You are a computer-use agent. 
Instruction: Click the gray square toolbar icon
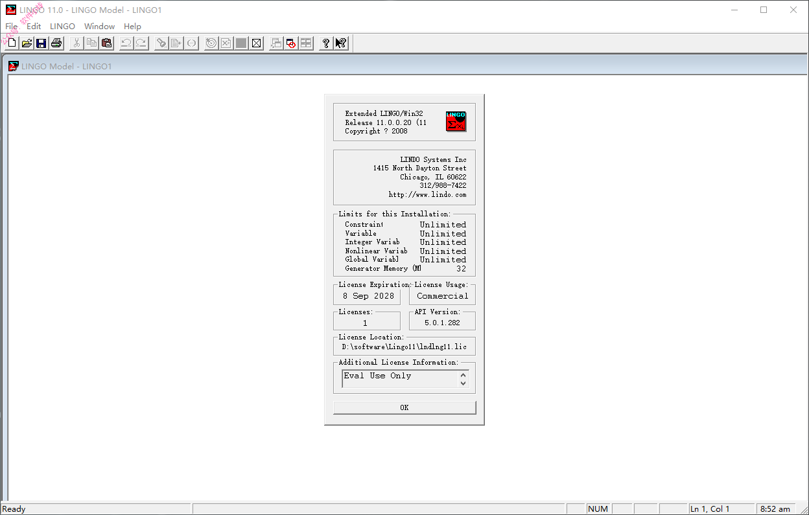[x=241, y=43]
